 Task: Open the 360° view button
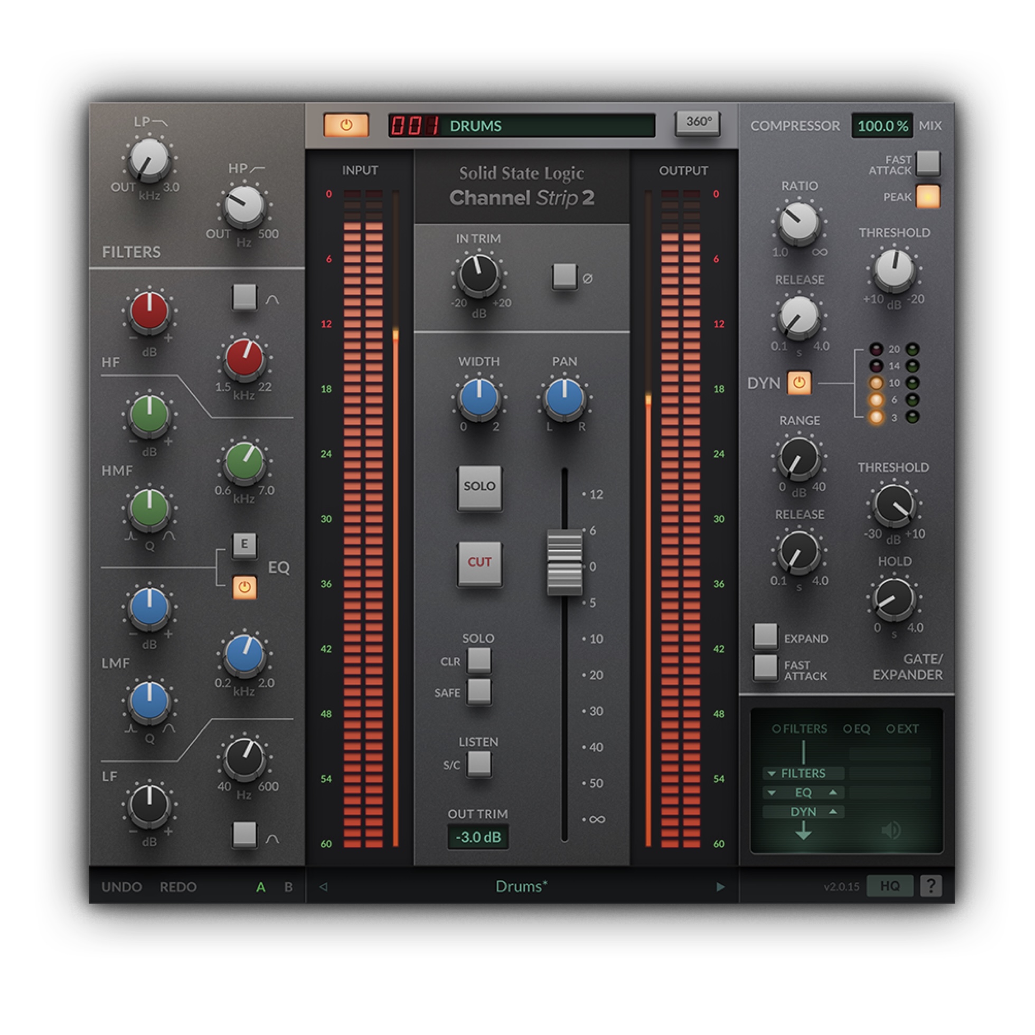pyautogui.click(x=698, y=123)
